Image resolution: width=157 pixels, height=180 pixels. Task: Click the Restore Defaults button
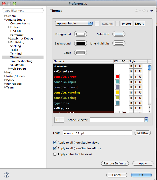coord(115,163)
